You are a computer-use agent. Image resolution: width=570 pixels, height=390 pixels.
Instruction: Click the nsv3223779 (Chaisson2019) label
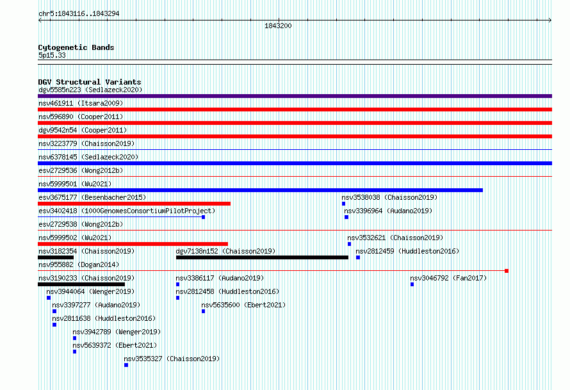tap(86, 143)
